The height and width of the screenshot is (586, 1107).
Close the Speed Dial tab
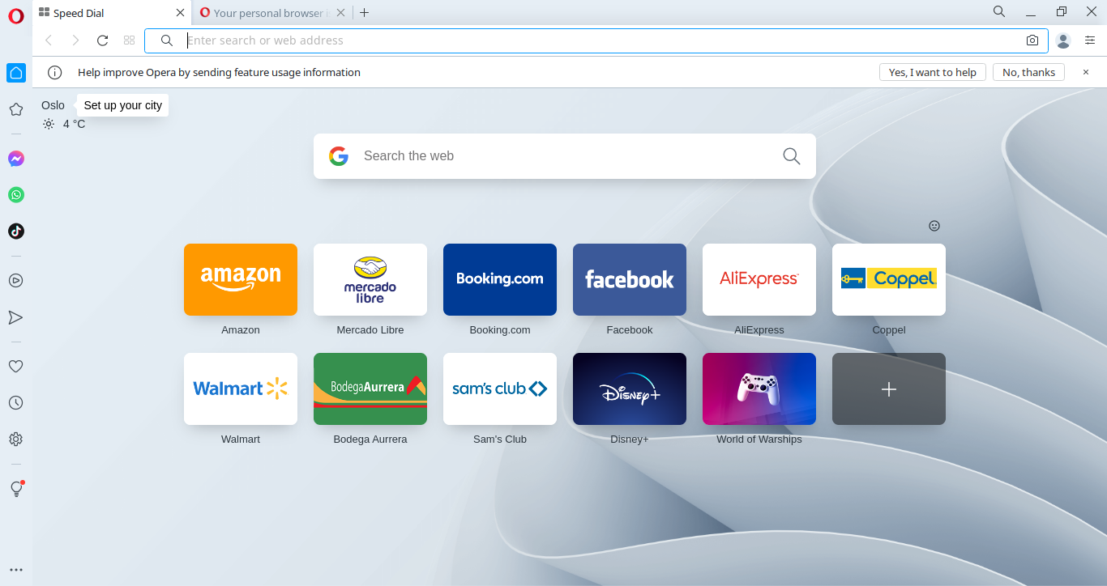coord(180,13)
